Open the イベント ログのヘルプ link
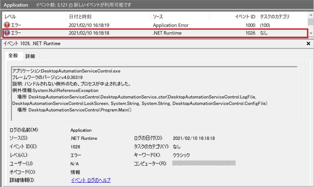 pyautogui.click(x=91, y=180)
